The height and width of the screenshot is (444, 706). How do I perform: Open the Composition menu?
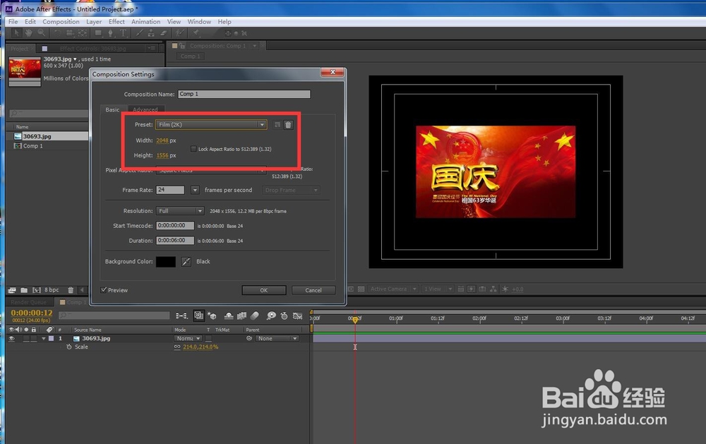pos(61,22)
